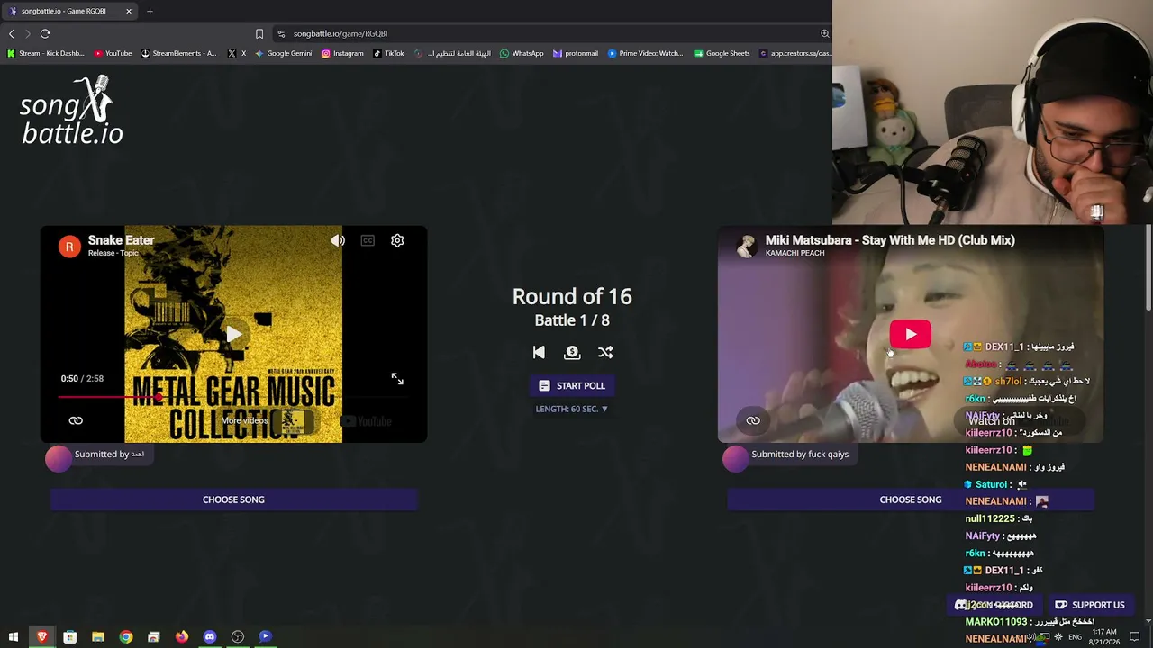Click the Support Us button
This screenshot has width=1153, height=648.
(x=1089, y=605)
